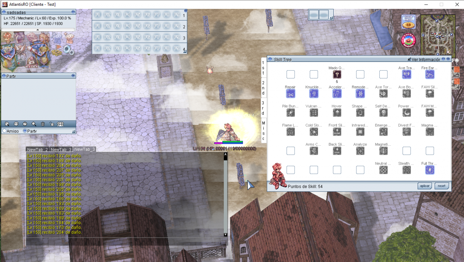Click the Axe Boomerang skill icon
Screen dimensions: 464x262
coord(406,94)
